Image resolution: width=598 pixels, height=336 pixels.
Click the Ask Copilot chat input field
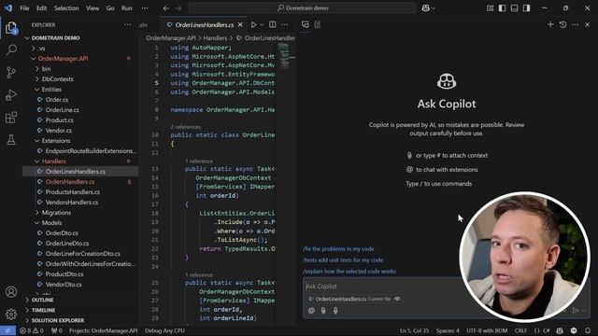(x=381, y=287)
